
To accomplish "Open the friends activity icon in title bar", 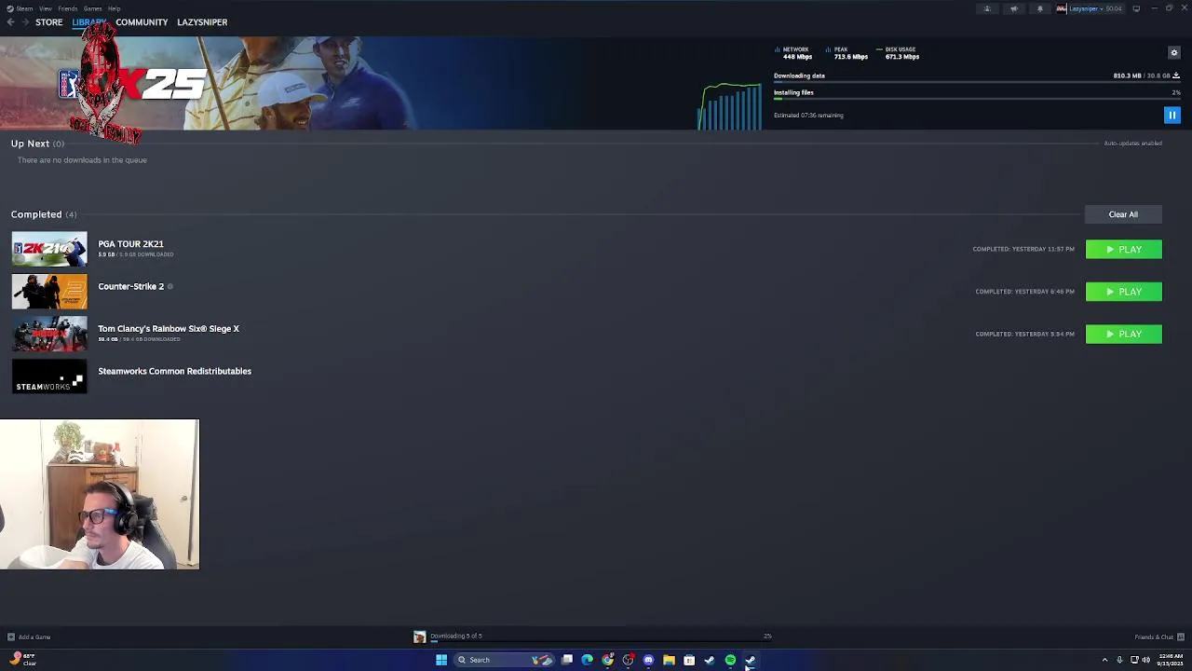I will pos(987,8).
